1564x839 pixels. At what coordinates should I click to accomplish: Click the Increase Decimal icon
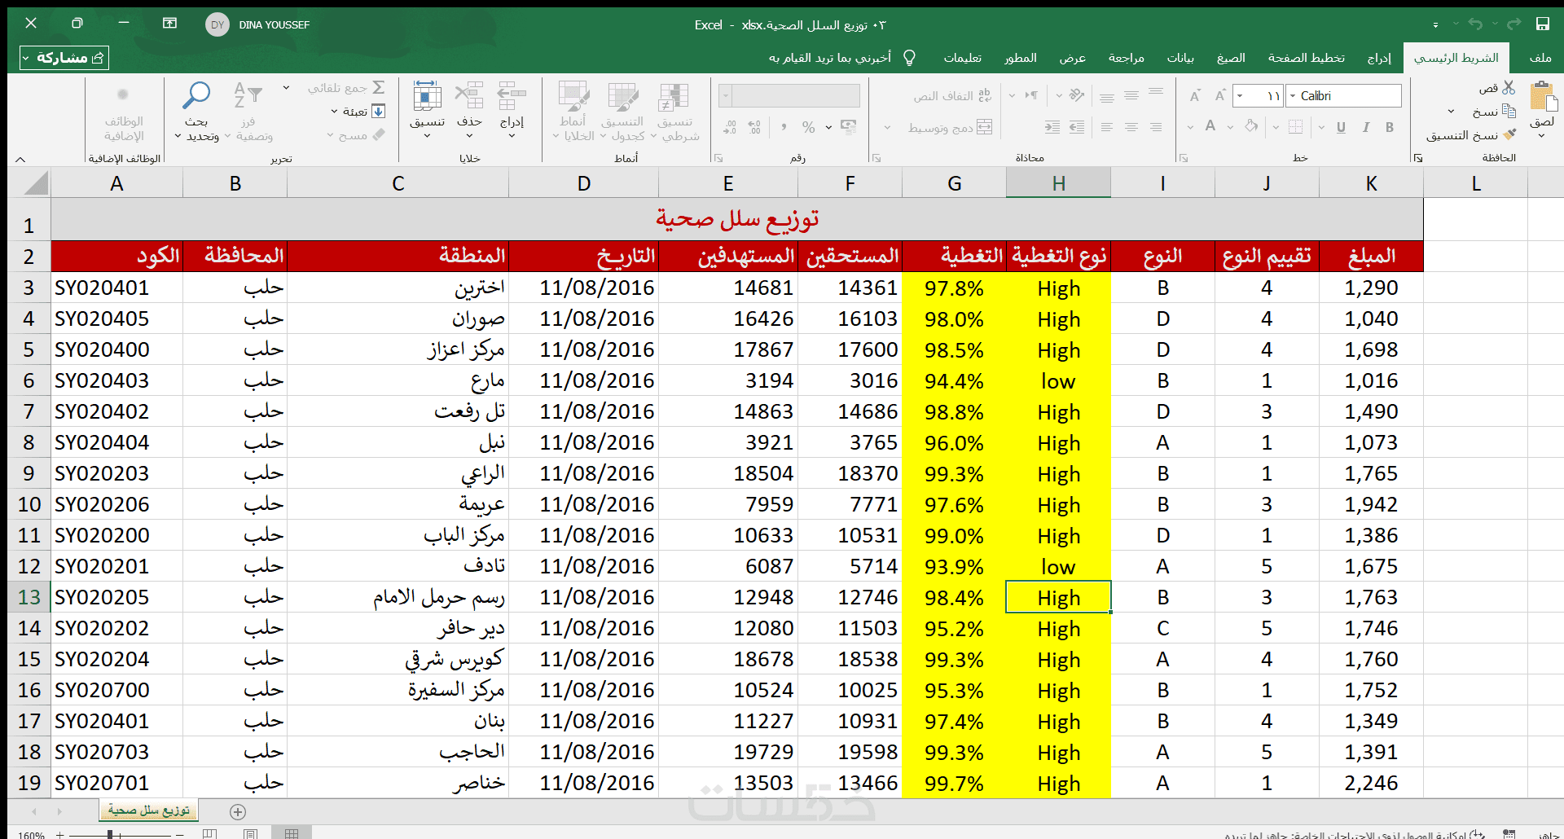tap(755, 127)
